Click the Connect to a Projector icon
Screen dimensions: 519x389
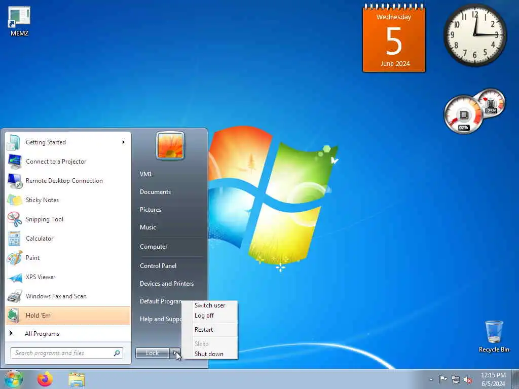click(x=15, y=162)
